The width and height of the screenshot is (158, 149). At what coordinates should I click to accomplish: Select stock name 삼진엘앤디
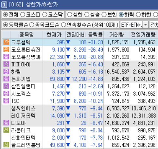click(24, 86)
